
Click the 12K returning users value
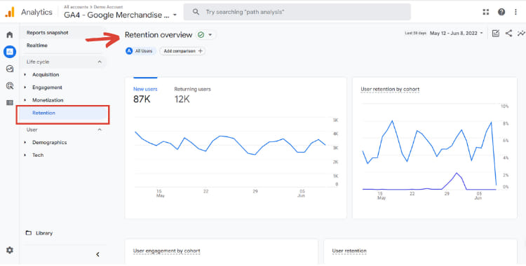pyautogui.click(x=182, y=99)
